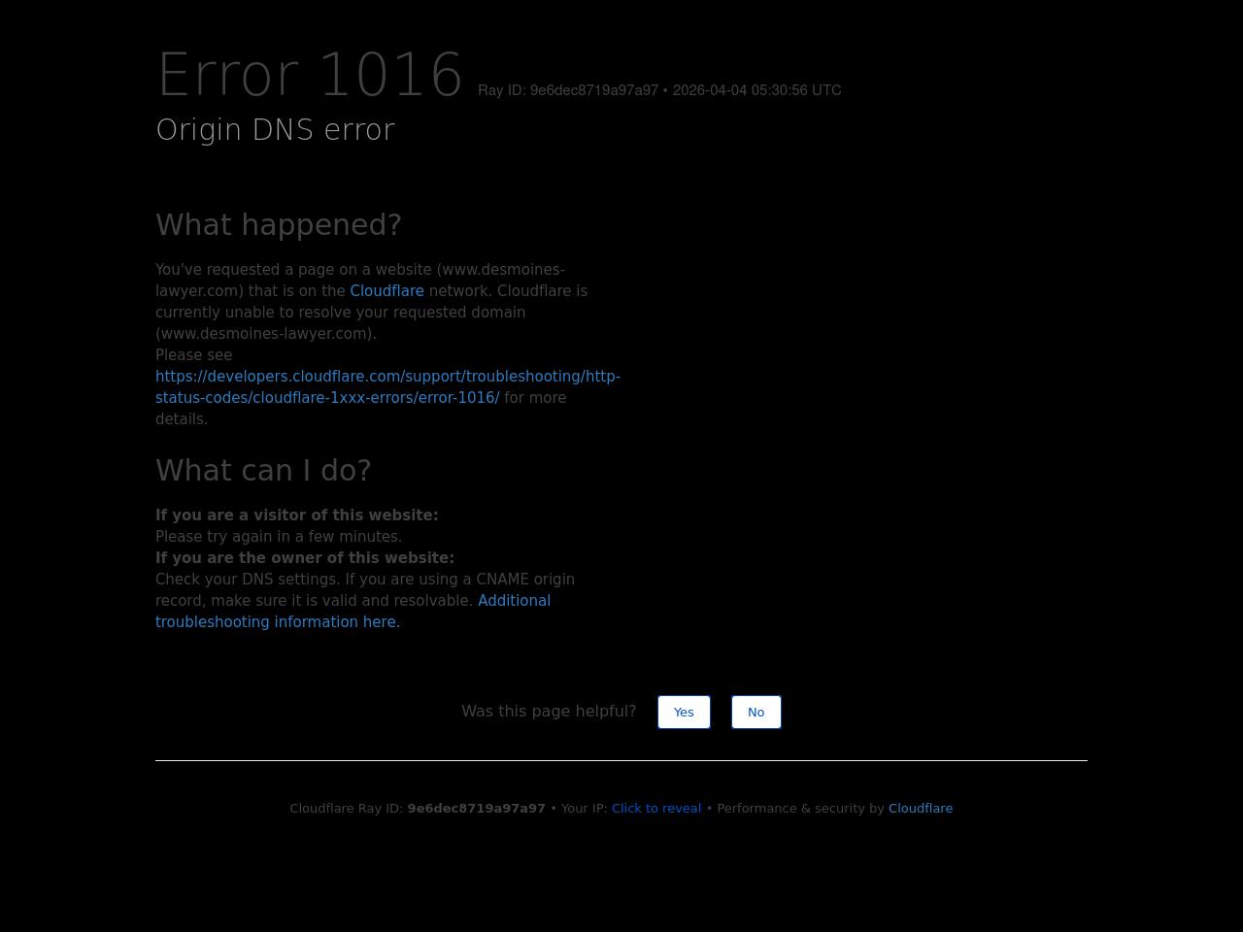Screen dimensions: 1243x932
Task: Click the Performance & security by footer text
Action: pyautogui.click(x=800, y=809)
